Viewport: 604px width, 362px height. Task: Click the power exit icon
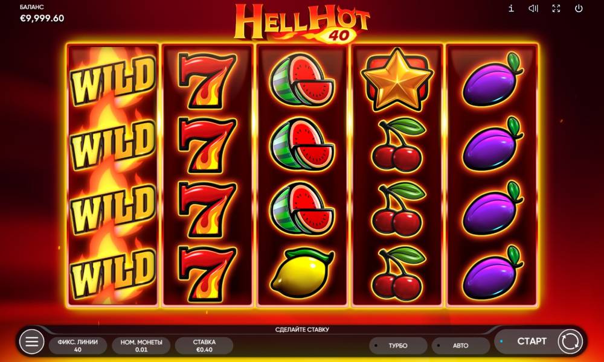point(579,8)
